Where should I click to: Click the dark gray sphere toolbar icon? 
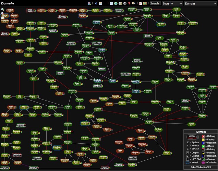(x=125, y=3)
